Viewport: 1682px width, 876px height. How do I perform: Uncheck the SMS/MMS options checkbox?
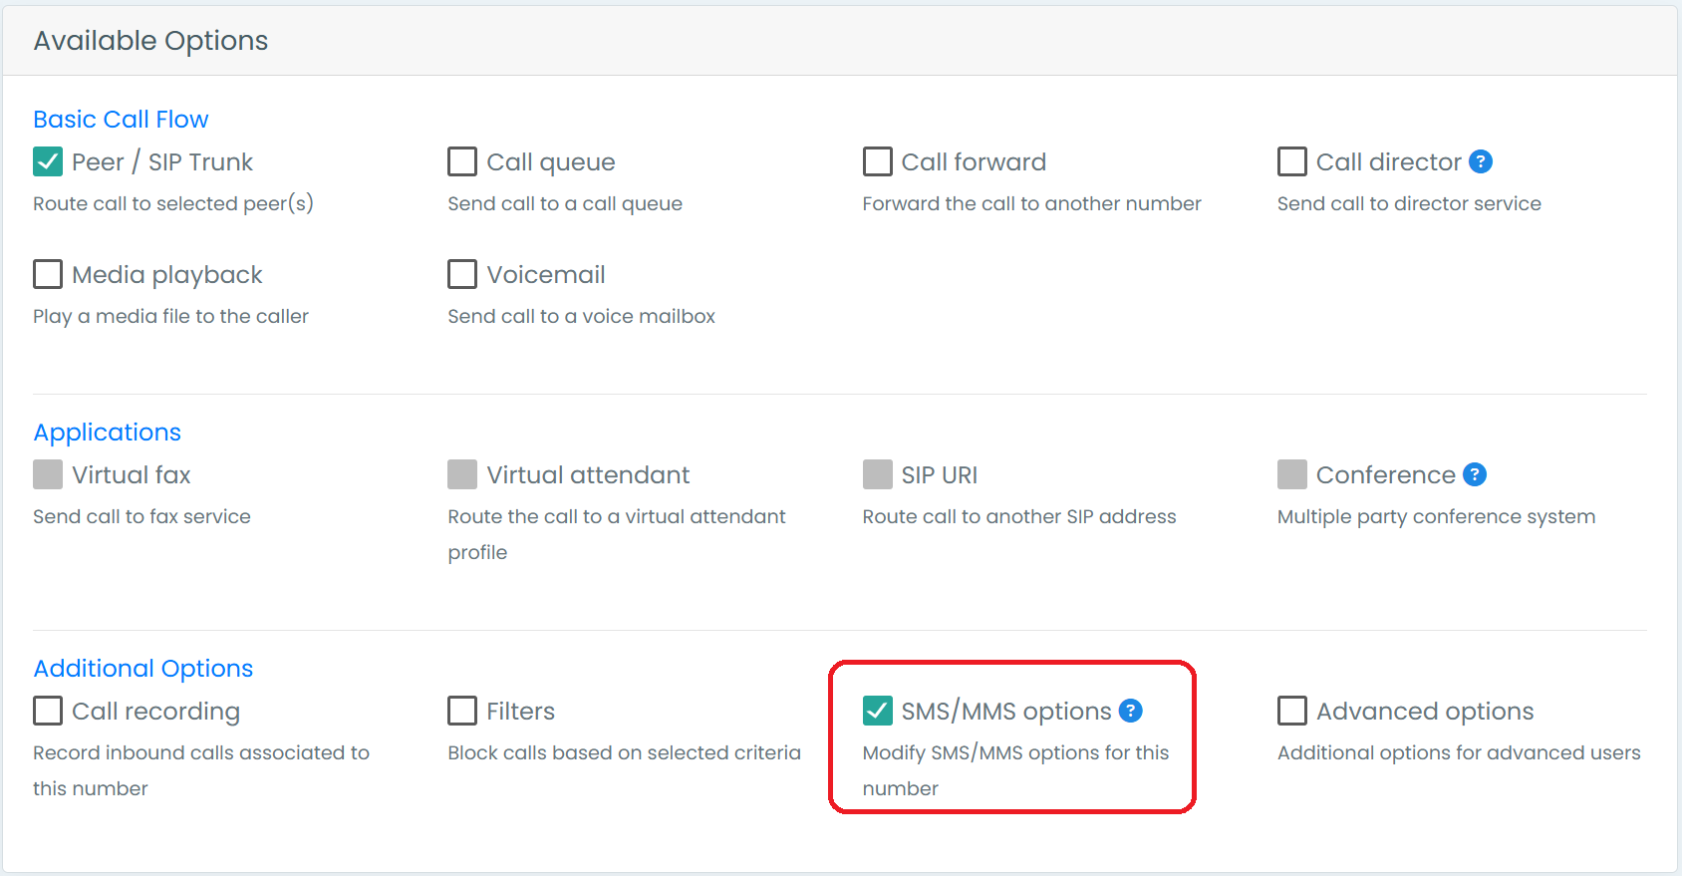877,711
